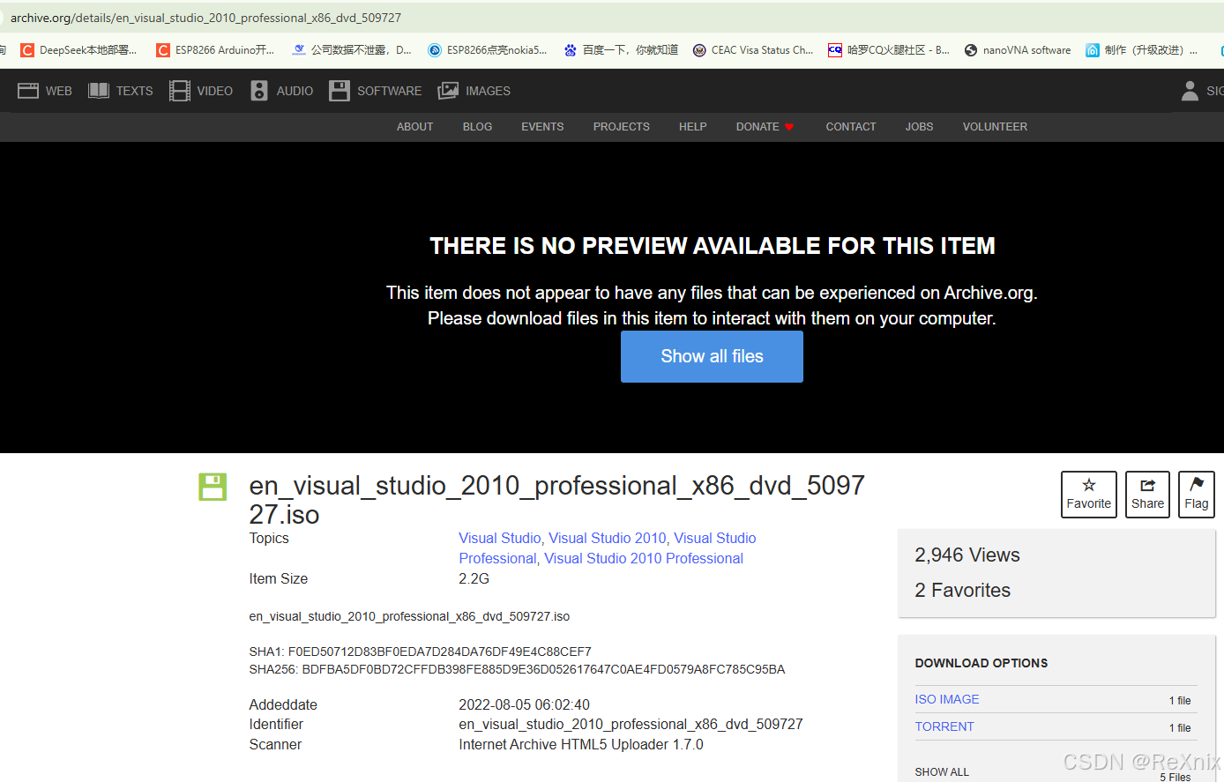Click the HelloCQ community bookmark icon
The width and height of the screenshot is (1224, 782).
(834, 50)
